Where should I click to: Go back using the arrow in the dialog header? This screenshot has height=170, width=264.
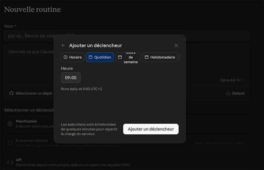(x=63, y=45)
